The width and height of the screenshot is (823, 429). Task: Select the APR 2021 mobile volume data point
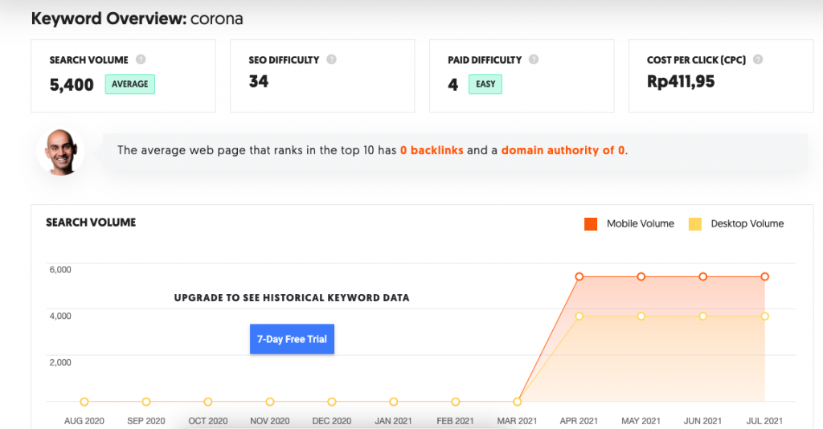coord(579,276)
